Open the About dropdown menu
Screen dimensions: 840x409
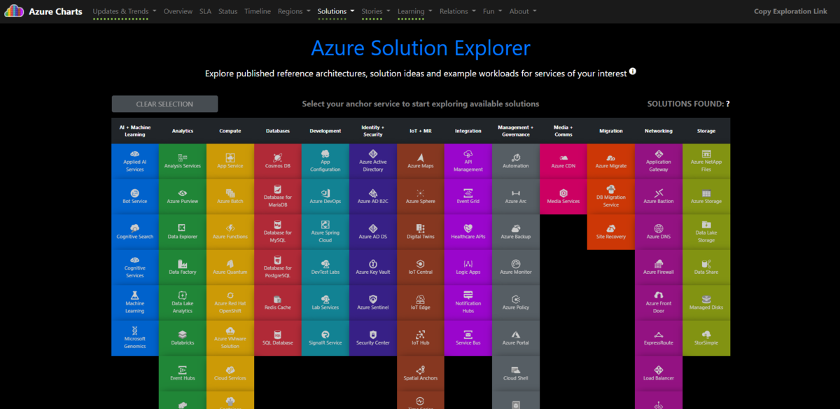523,11
